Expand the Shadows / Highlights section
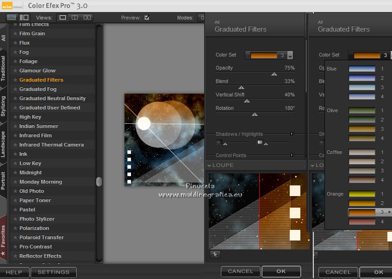 (292, 134)
